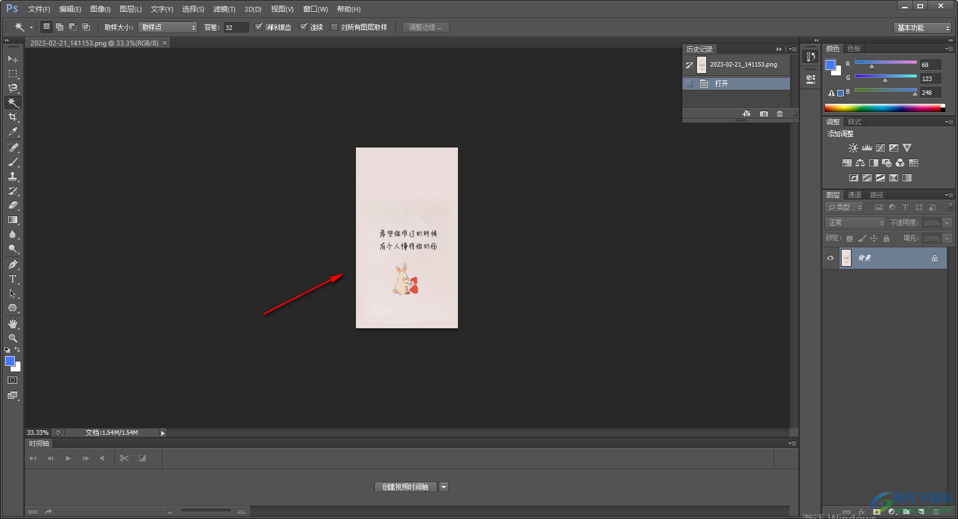This screenshot has width=958, height=519.
Task: Open Magic Wand tool preset picker arrow
Action: click(31, 27)
